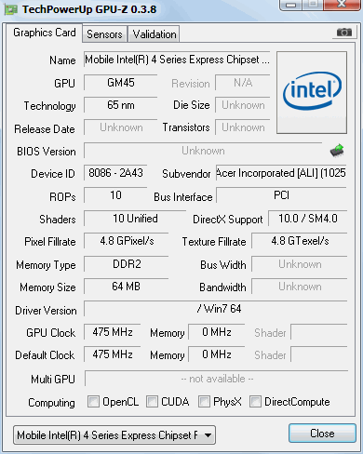This screenshot has height=454, width=363.
Task: Click the Intel logo image
Action: [x=312, y=93]
